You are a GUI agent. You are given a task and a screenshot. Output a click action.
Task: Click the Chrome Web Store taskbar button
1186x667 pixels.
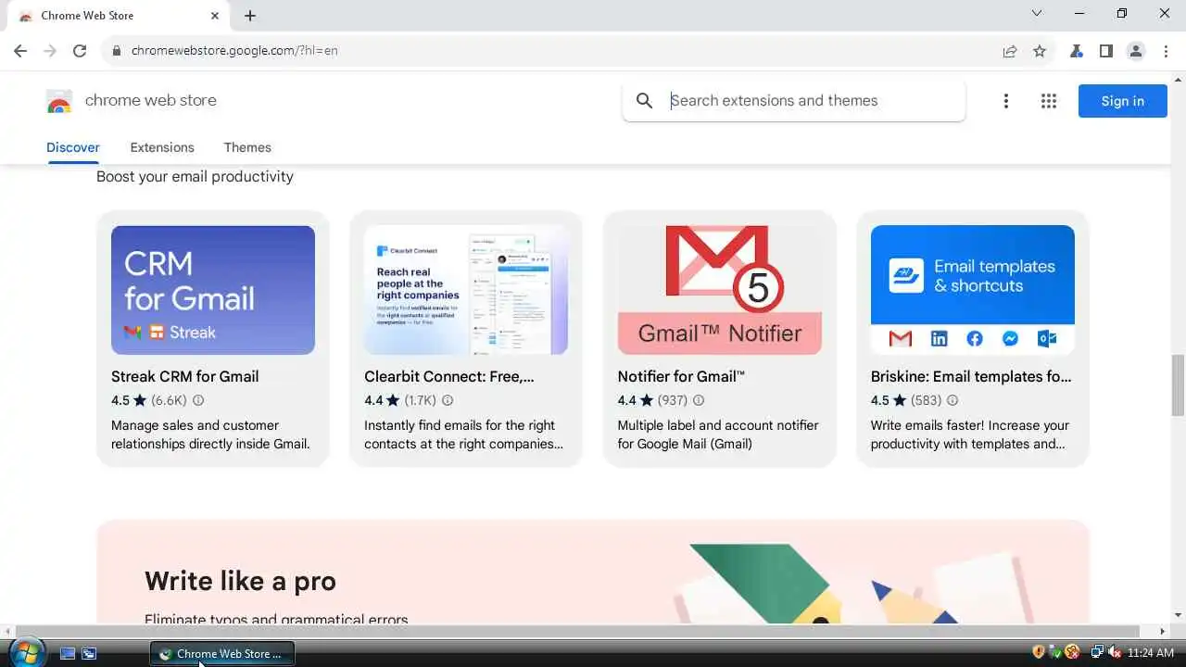222,653
